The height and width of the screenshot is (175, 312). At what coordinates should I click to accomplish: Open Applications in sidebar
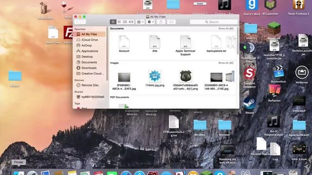pyautogui.click(x=89, y=51)
